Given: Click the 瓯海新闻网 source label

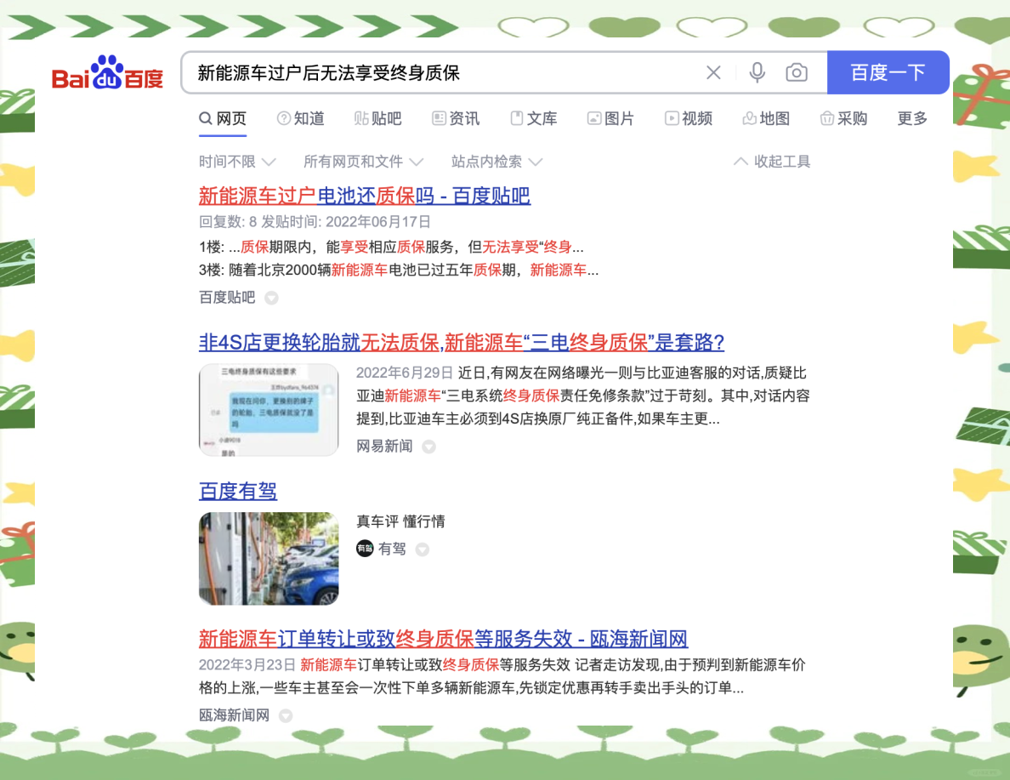Looking at the screenshot, I should tap(234, 715).
